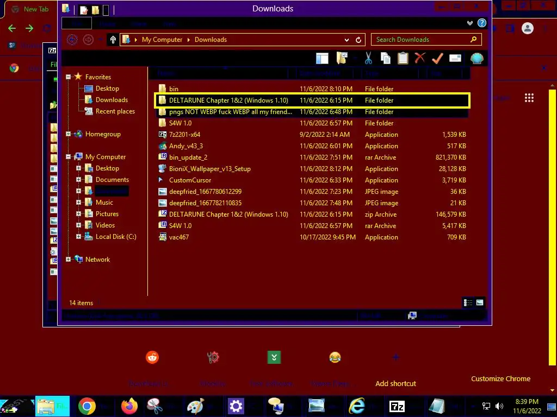The width and height of the screenshot is (557, 417).
Task: Select Andy_v43_3 application file
Action: coord(312,146)
